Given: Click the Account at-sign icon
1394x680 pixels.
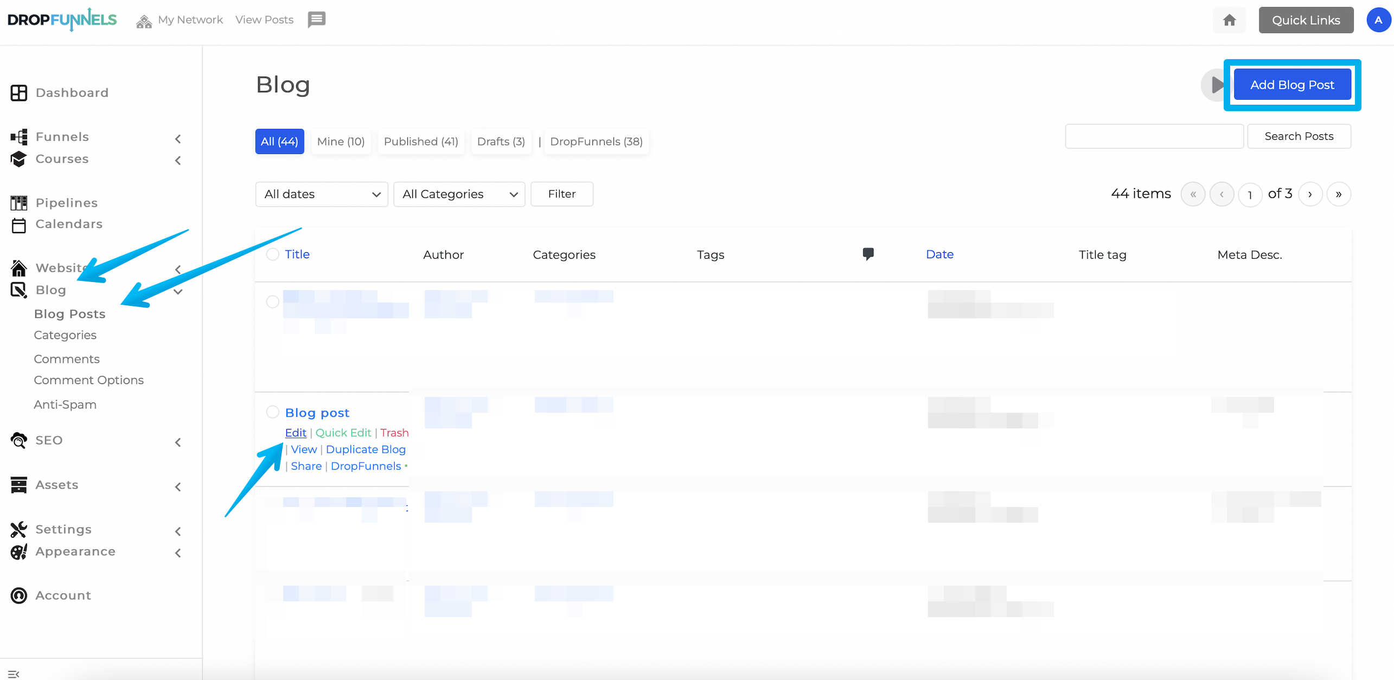Looking at the screenshot, I should (19, 595).
